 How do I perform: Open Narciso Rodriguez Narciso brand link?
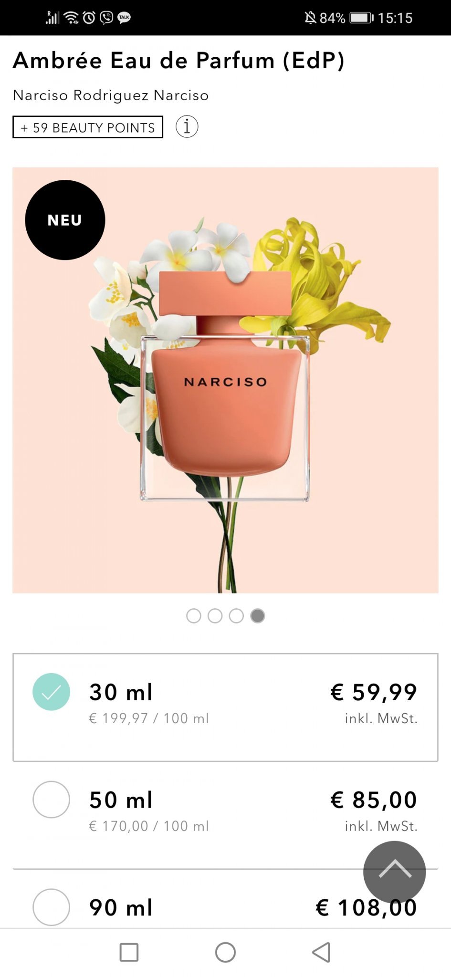coord(111,95)
